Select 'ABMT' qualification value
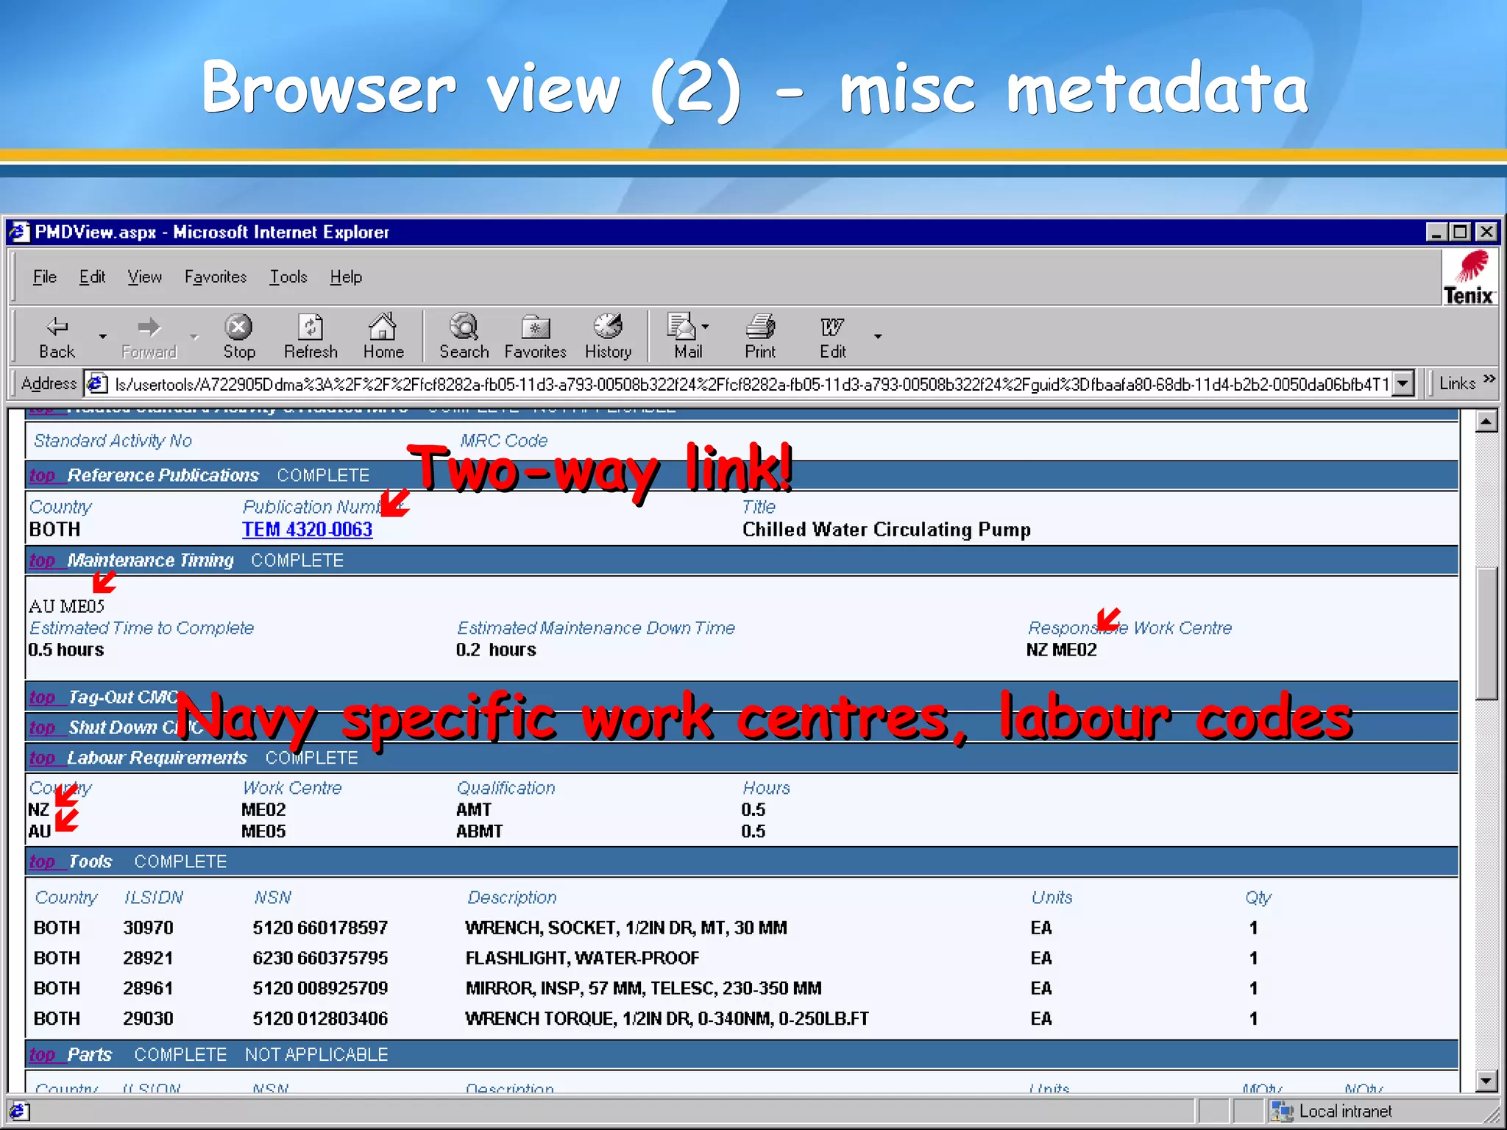 pyautogui.click(x=479, y=831)
